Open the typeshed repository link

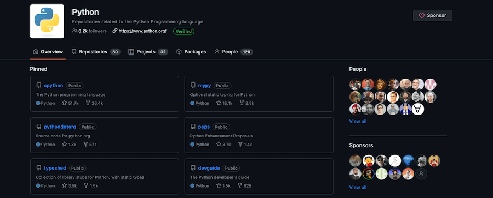[55, 168]
